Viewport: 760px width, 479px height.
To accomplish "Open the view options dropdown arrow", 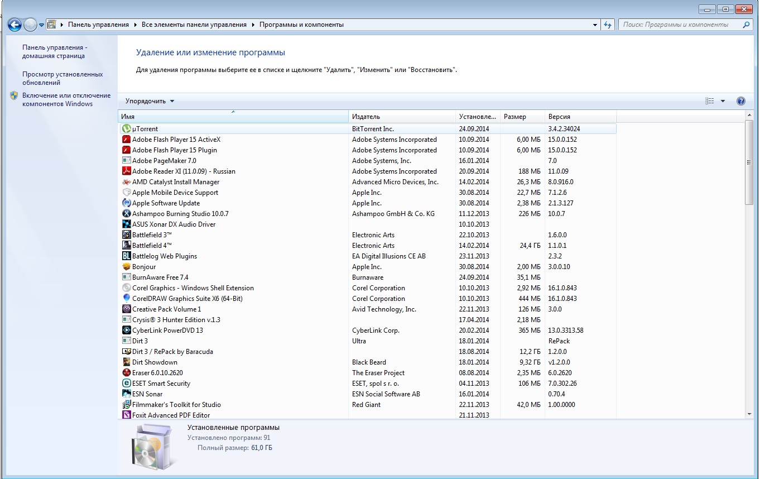I will [723, 101].
